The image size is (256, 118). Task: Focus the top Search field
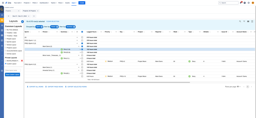pos(228,3)
